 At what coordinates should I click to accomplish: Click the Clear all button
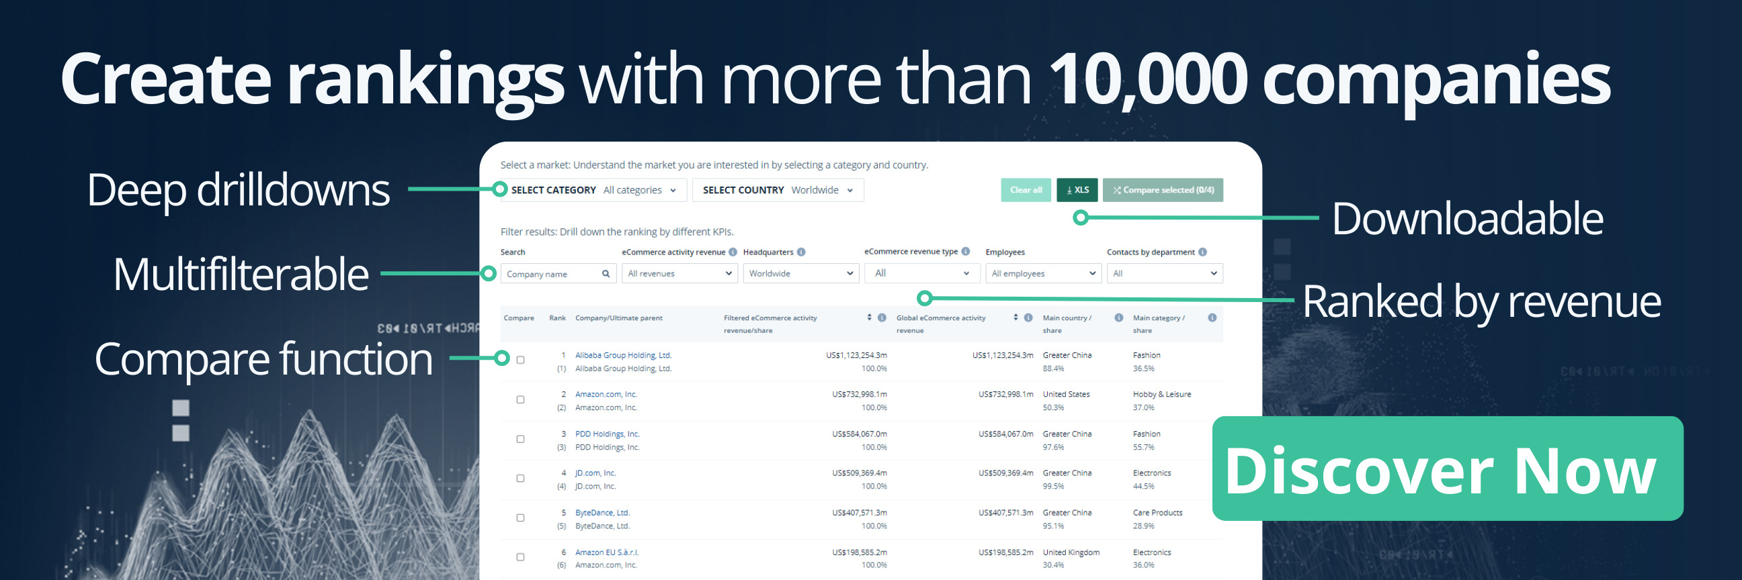point(1026,191)
